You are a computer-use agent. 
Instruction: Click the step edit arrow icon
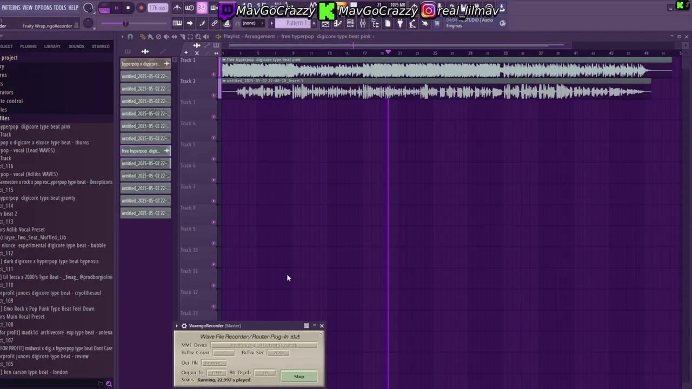click(189, 23)
